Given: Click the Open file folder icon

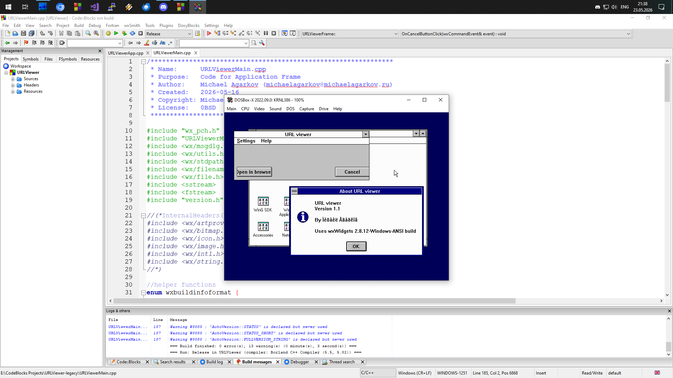Looking at the screenshot, I should tap(15, 34).
